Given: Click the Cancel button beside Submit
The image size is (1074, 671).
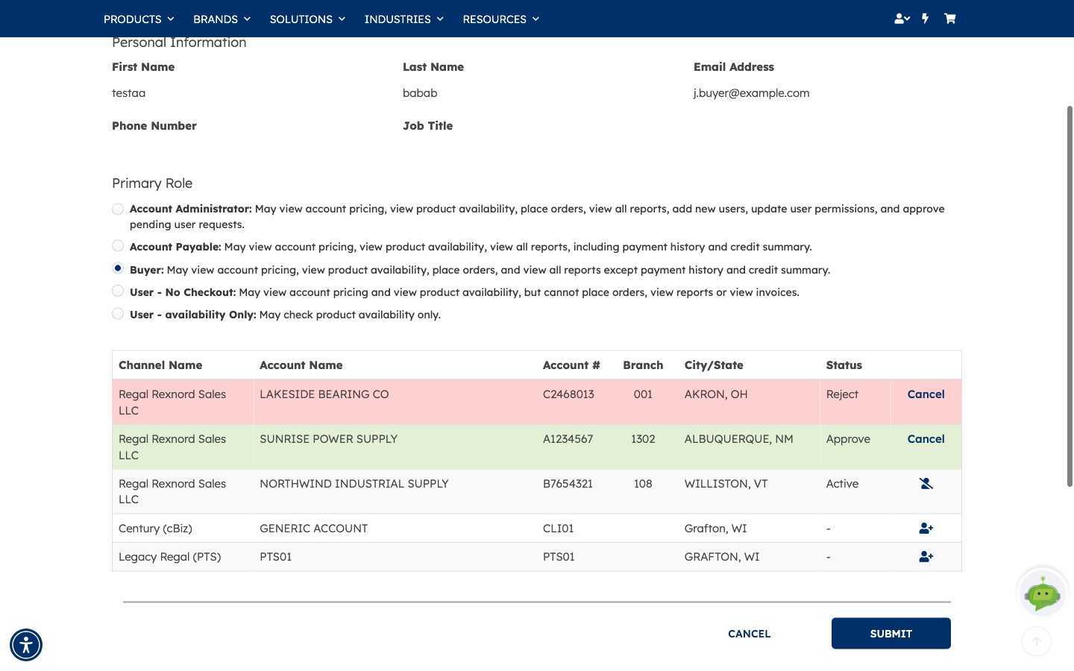Looking at the screenshot, I should point(749,634).
